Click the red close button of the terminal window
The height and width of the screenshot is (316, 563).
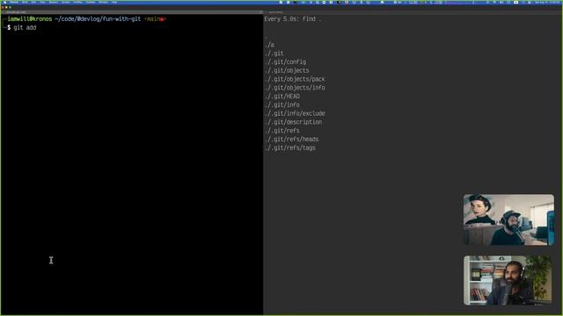coord(3,7)
